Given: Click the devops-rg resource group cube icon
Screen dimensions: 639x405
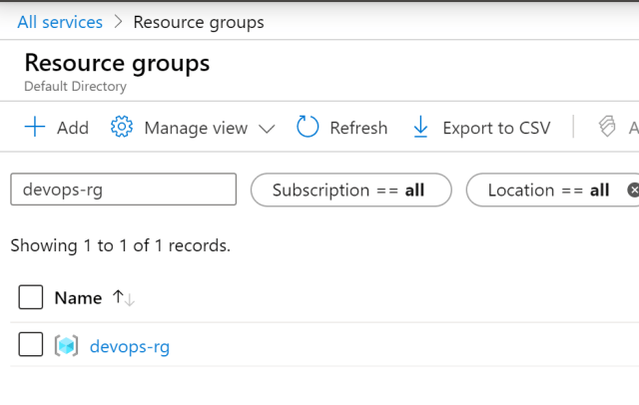Looking at the screenshot, I should (66, 346).
